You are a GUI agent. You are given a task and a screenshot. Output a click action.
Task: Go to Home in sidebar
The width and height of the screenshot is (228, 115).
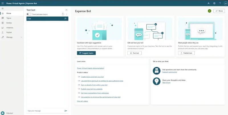pyautogui.click(x=12, y=13)
